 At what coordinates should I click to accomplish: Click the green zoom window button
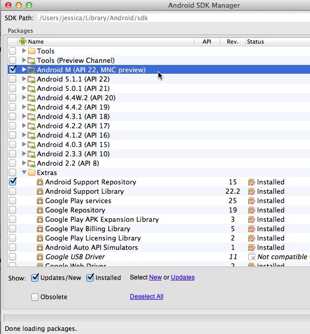(x=29, y=5)
